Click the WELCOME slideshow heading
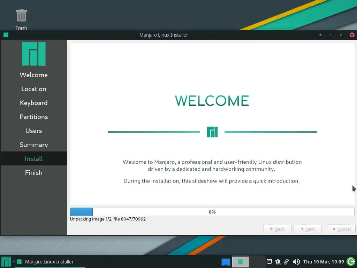This screenshot has height=268, width=357. coord(212,101)
